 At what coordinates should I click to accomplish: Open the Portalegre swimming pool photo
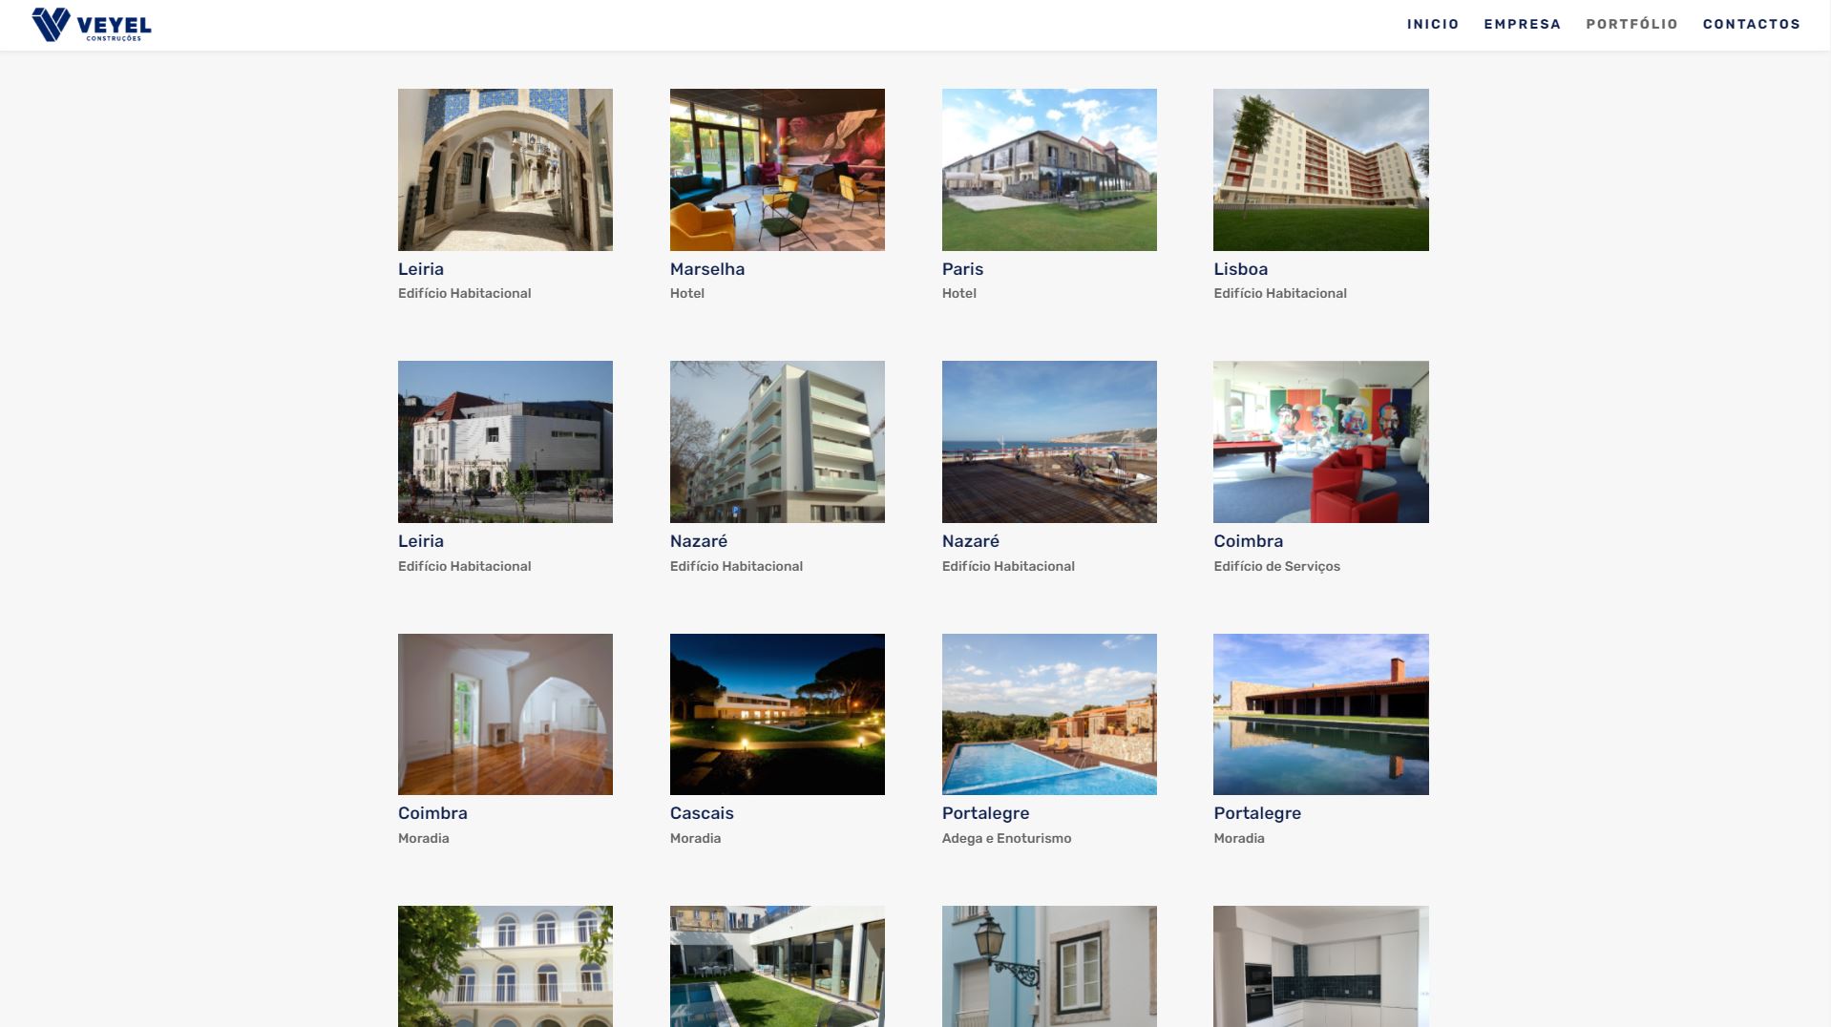point(1049,714)
